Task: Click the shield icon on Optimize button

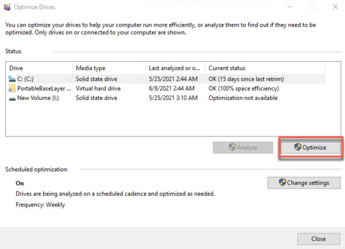Action: (298, 147)
